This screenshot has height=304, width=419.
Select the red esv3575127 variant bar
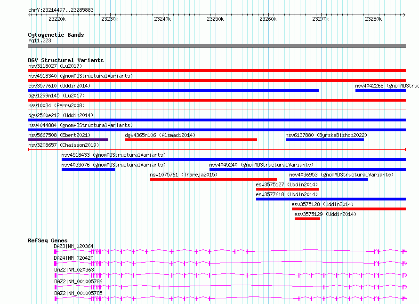(288, 189)
